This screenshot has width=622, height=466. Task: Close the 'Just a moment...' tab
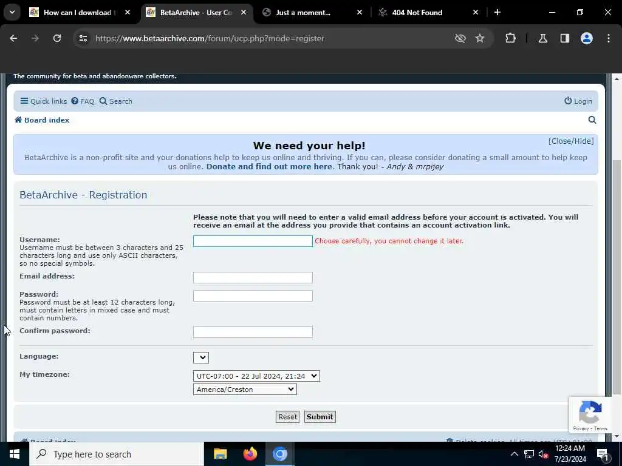tap(360, 12)
